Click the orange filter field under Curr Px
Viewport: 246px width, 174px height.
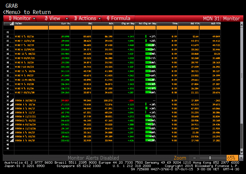point(59,28)
